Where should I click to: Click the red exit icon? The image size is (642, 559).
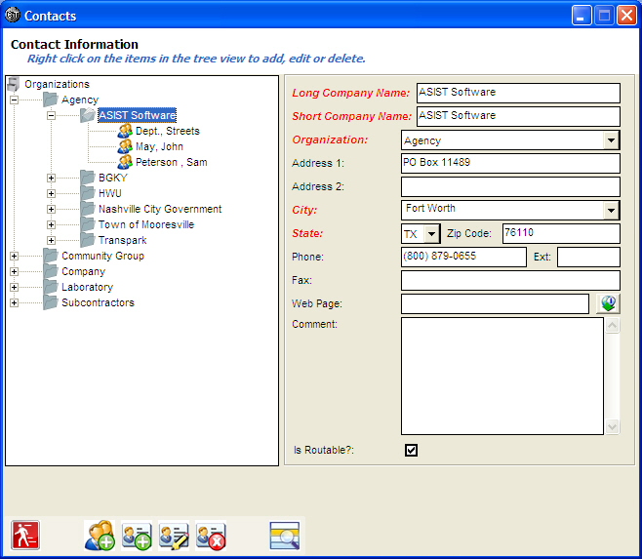[x=25, y=535]
